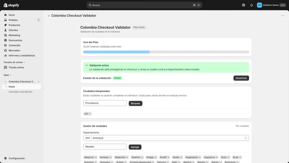289x163 pixels.
Task: Click the Pedidos badge showing 1
Action: tap(38, 20)
